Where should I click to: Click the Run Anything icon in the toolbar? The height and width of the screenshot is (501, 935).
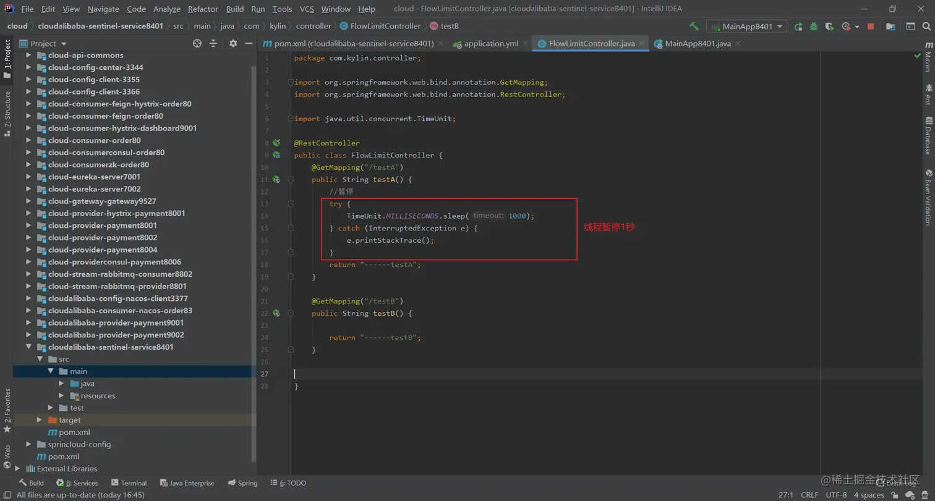coord(910,27)
